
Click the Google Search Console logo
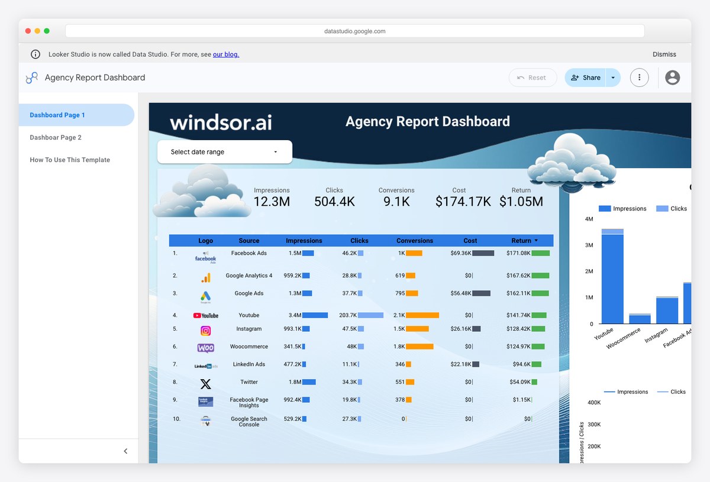click(x=205, y=421)
